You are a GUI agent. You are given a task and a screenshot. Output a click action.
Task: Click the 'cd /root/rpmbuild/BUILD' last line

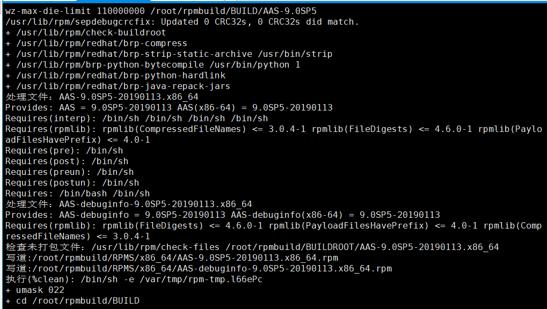point(77,300)
